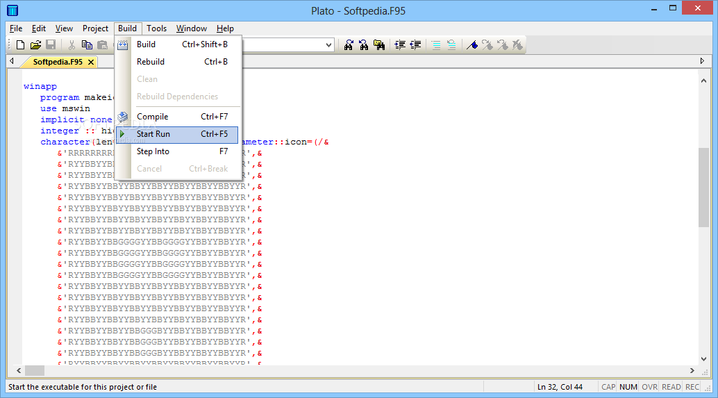718x398 pixels.
Task: Click the increase indent toolbar icon
Action: coord(400,45)
